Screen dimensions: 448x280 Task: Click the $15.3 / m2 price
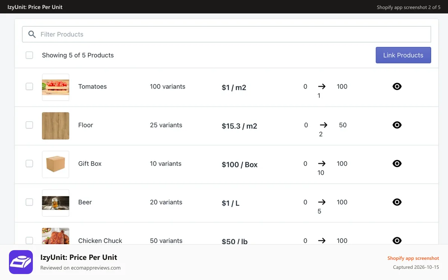[239, 126]
